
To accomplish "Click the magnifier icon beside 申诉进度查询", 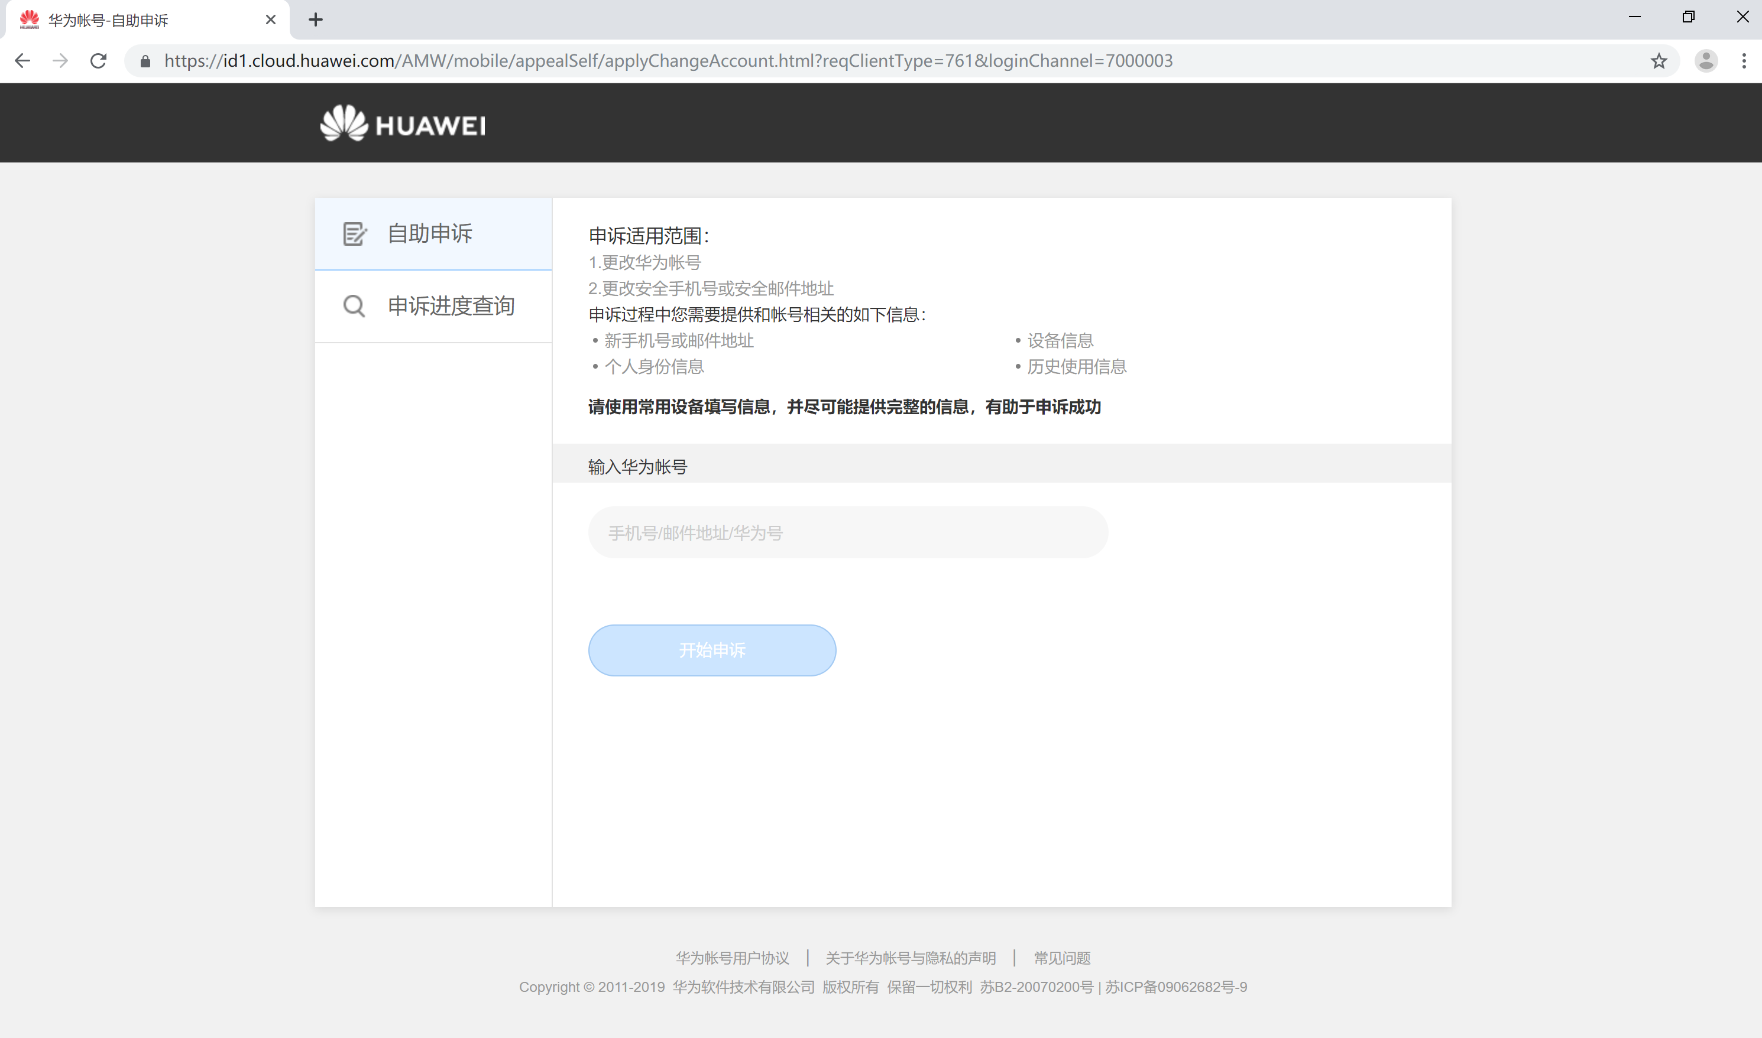I will point(354,305).
